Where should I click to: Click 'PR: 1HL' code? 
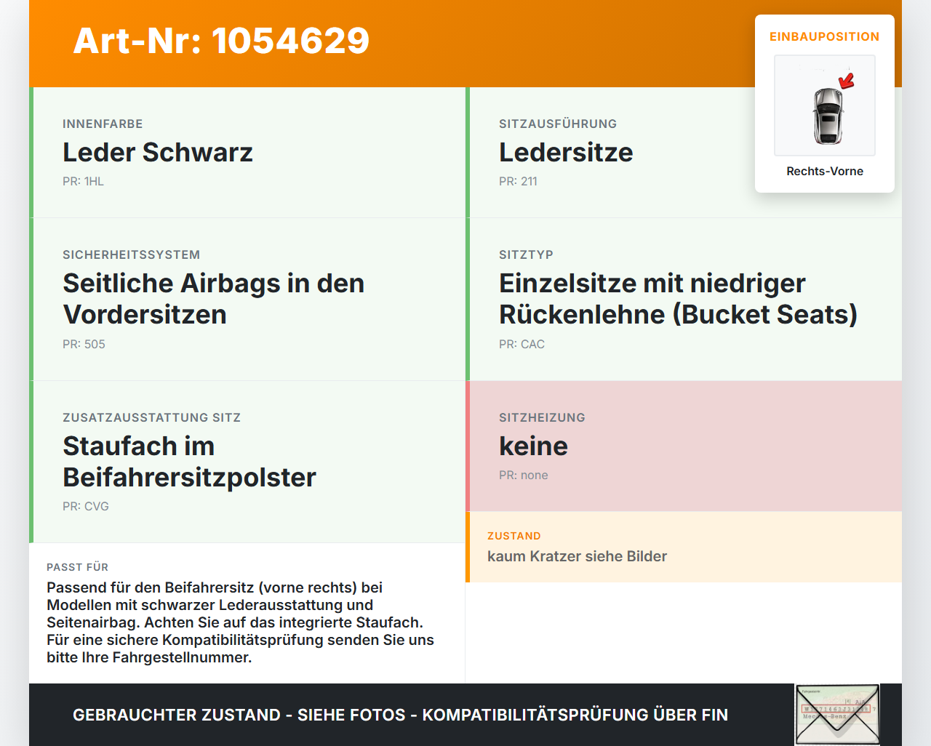pos(83,181)
